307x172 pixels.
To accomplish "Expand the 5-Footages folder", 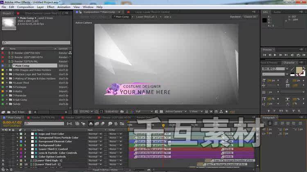I will click(7, 87).
